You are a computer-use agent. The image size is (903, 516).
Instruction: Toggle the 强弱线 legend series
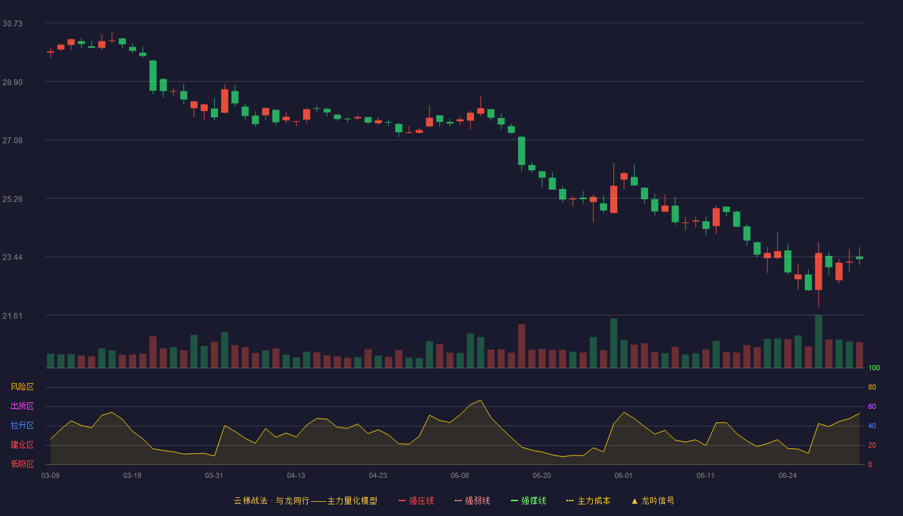[x=472, y=501]
